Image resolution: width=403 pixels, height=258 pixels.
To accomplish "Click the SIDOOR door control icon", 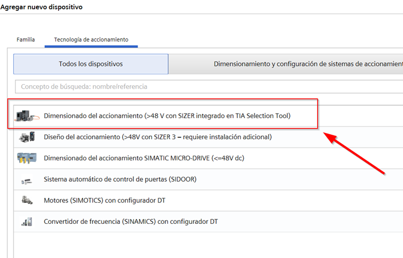I will 27,180.
